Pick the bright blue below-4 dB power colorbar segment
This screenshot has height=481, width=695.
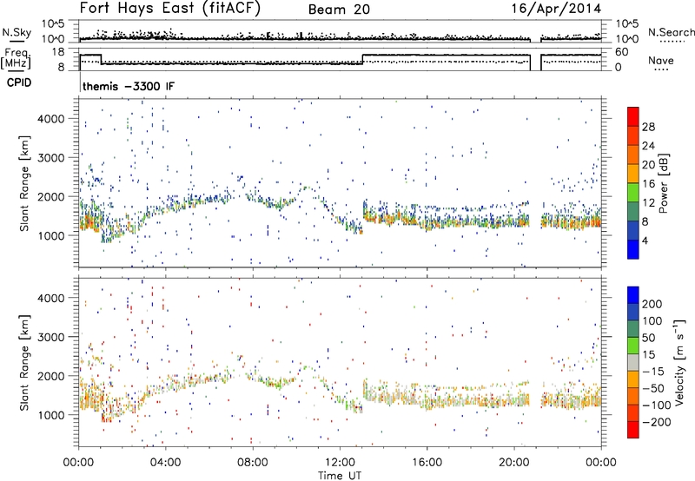coord(633,250)
